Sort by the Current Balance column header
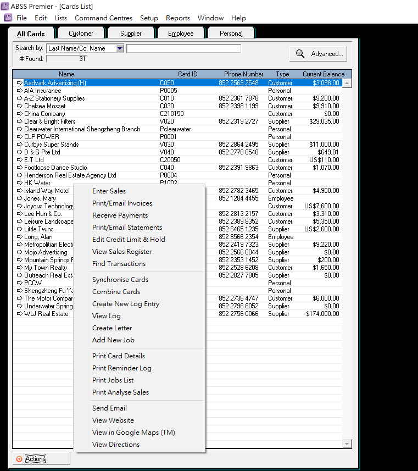Viewport: 418px width, 471px height. pyautogui.click(x=324, y=74)
